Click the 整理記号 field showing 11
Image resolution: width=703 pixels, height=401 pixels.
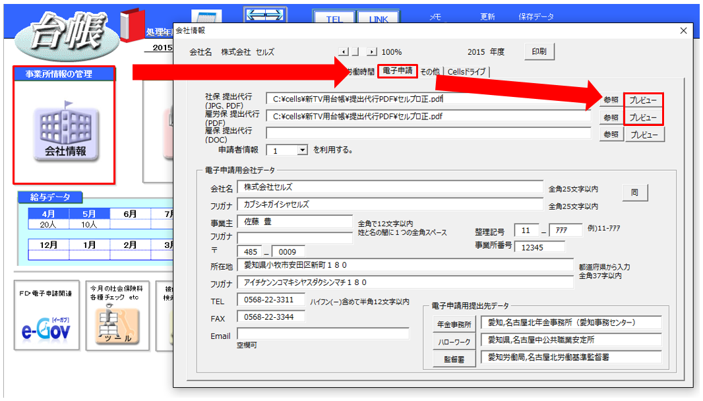(x=528, y=230)
